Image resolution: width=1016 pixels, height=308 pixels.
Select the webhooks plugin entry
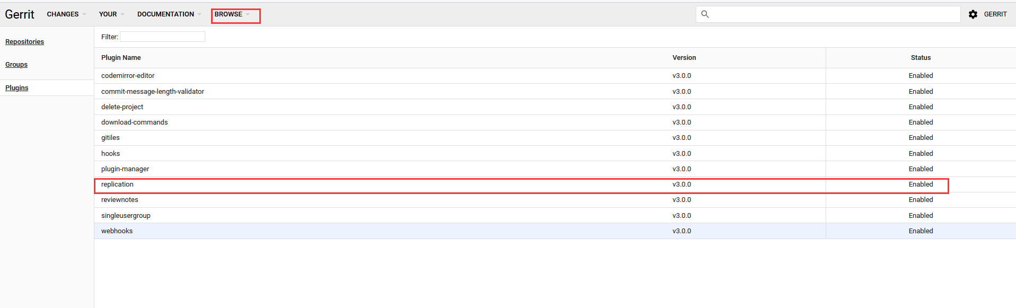(x=117, y=231)
